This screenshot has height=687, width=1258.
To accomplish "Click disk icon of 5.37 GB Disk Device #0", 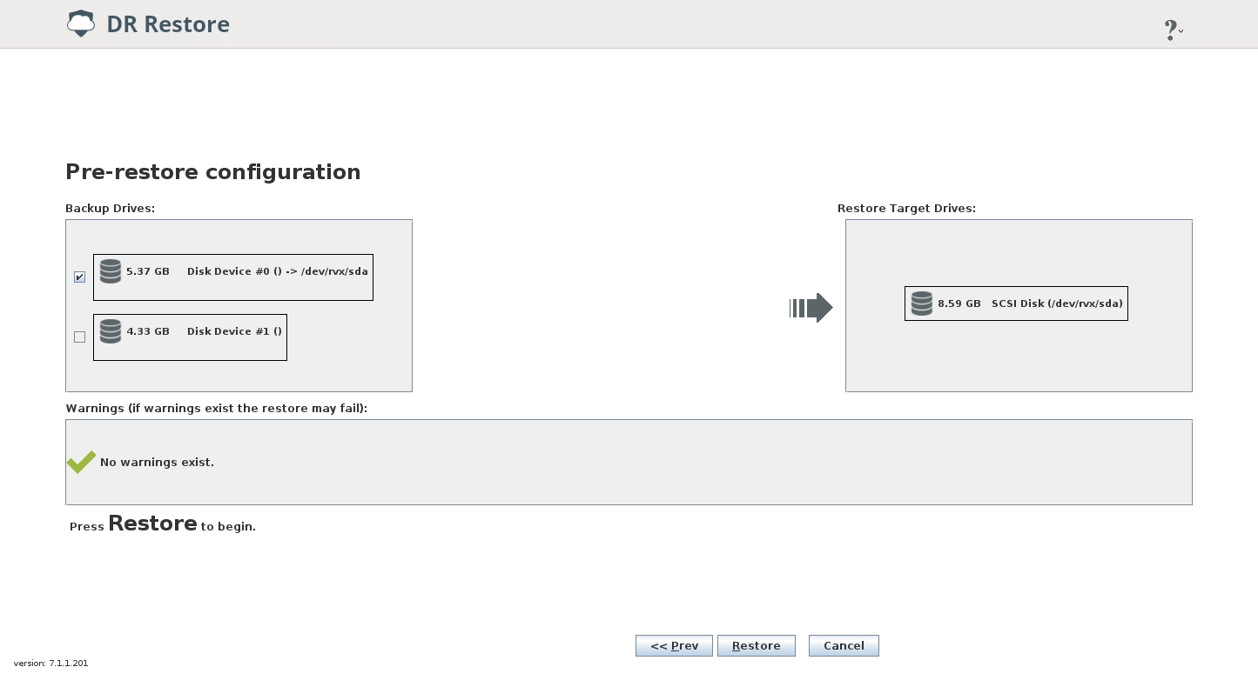I will click(x=111, y=271).
